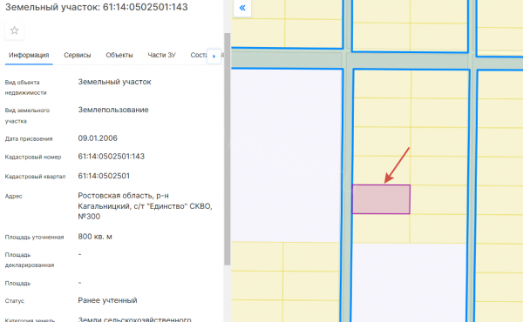Click the parcel title heading
The height and width of the screenshot is (322, 523).
97,7
